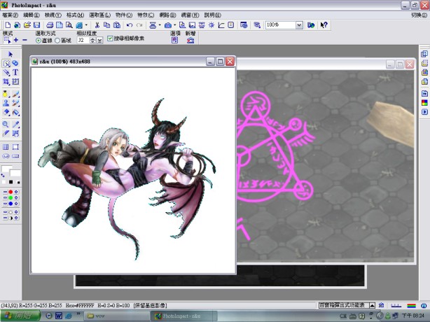
Task: Click the context Help arrow-question icon
Action: click(324, 25)
